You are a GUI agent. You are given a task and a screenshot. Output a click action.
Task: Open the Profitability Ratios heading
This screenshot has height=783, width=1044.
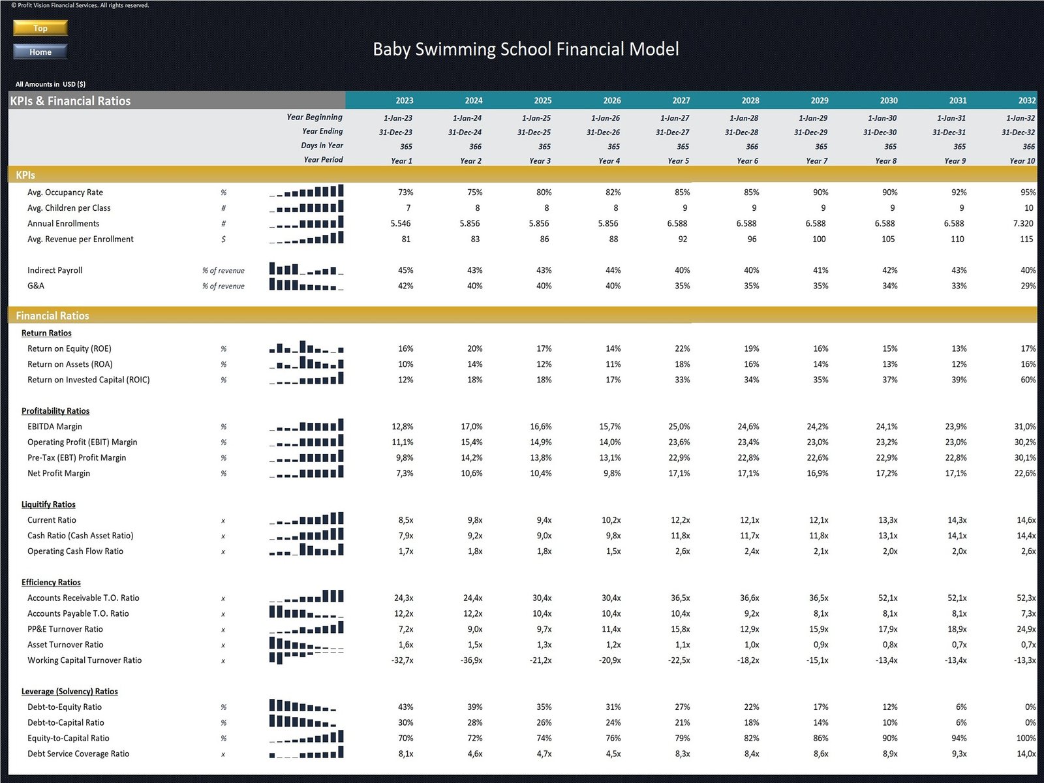coord(55,411)
